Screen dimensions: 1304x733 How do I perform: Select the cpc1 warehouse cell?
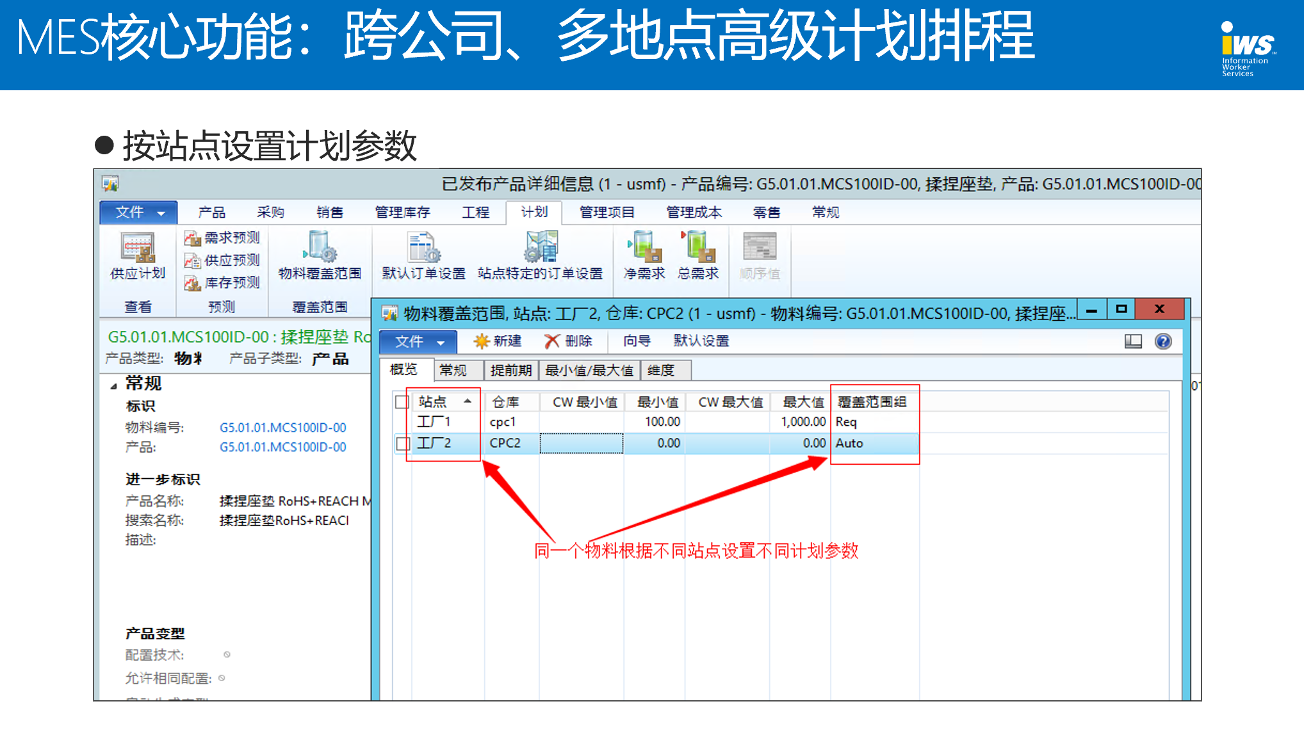(x=511, y=422)
